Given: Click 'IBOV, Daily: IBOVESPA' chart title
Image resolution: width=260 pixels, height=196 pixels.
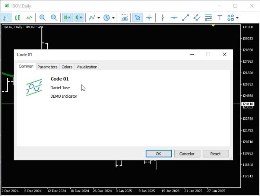Looking at the screenshot, I should (x=23, y=27).
